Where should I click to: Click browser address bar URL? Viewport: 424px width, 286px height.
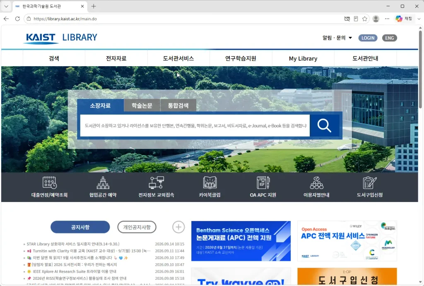(x=65, y=19)
